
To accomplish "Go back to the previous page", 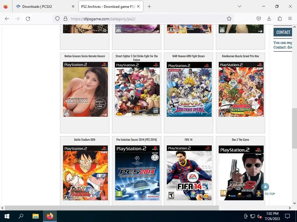I will tap(7, 19).
